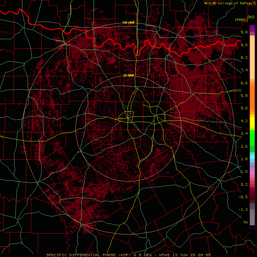Screen dimensions: 257x257
Task: Click the [PHAS] units label
Action: (241, 20)
